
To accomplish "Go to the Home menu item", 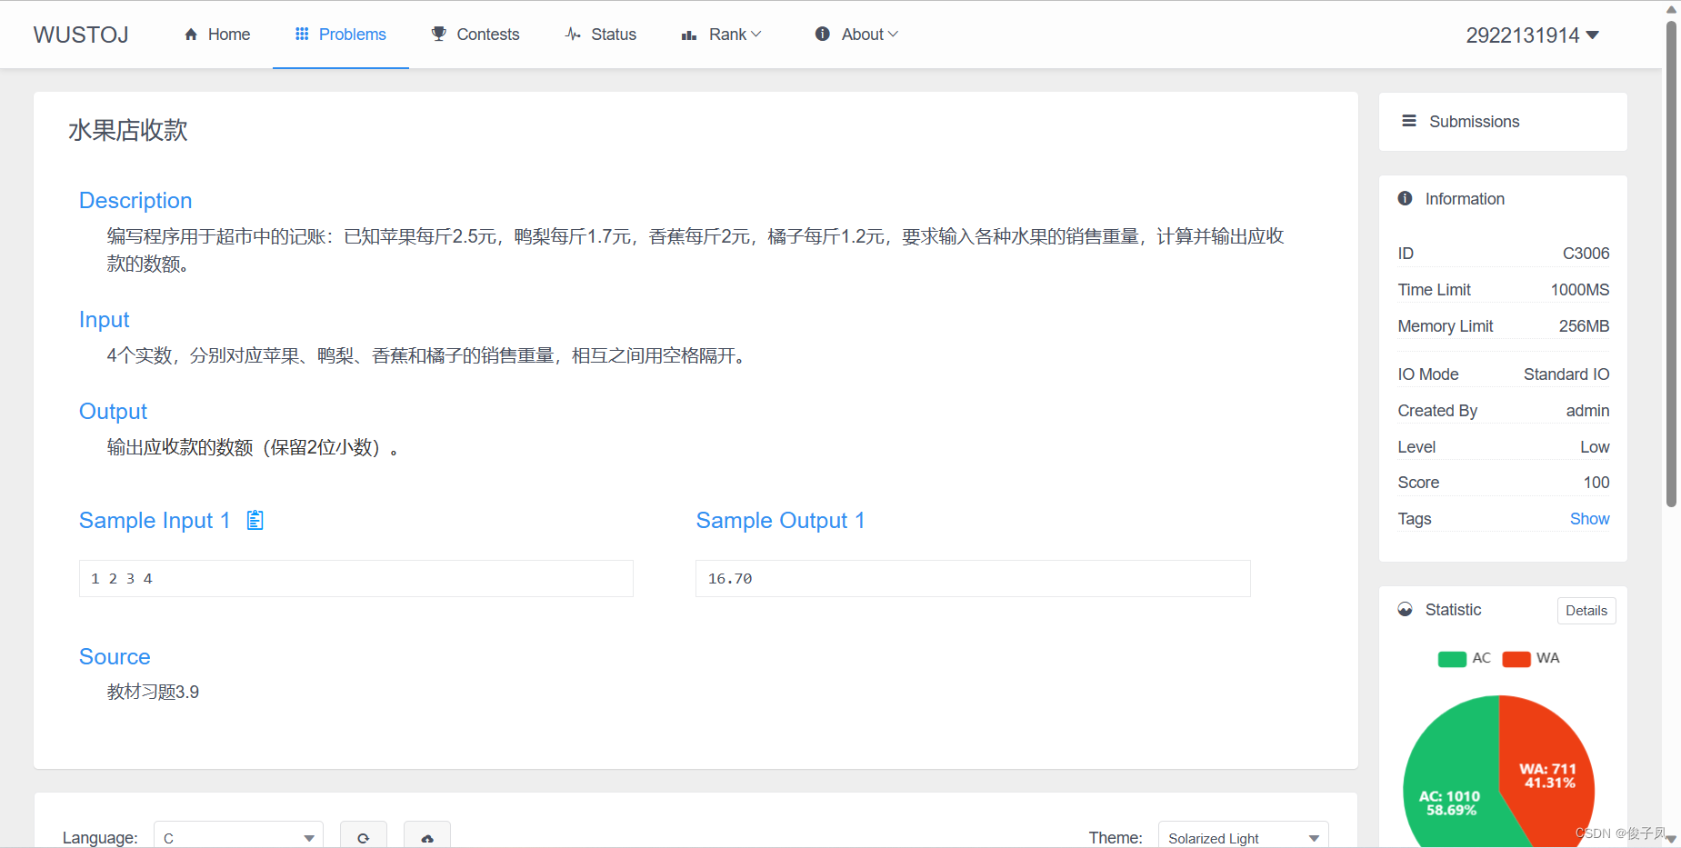I will 217,35.
